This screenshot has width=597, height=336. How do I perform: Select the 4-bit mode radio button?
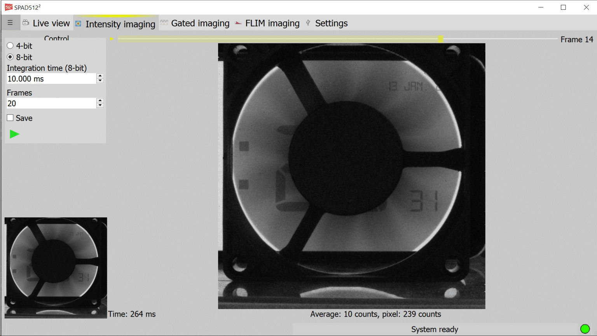[10, 46]
